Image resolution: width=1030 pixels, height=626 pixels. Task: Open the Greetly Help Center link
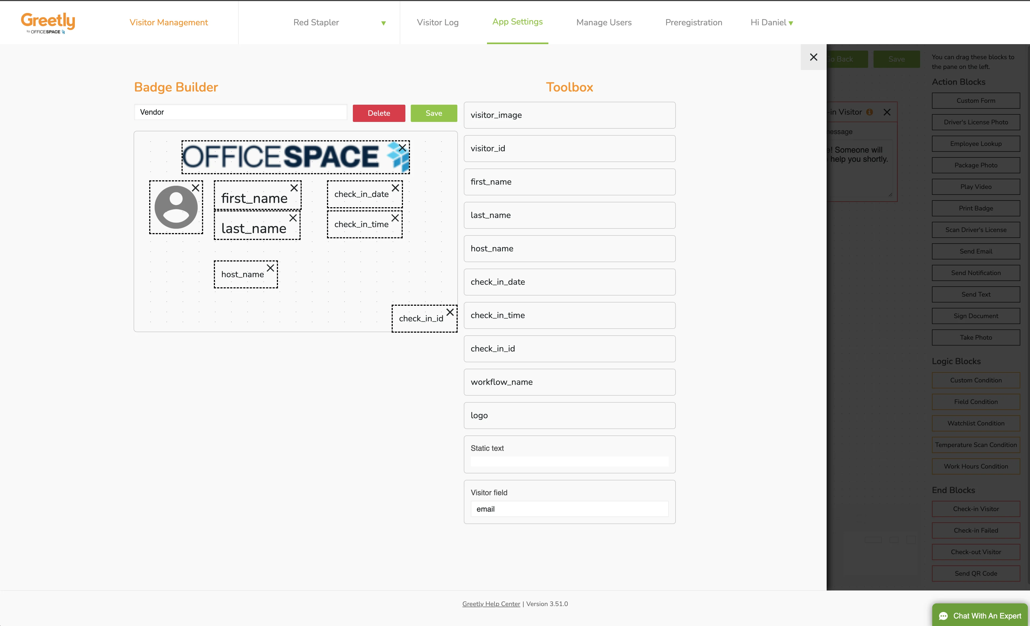tap(491, 604)
